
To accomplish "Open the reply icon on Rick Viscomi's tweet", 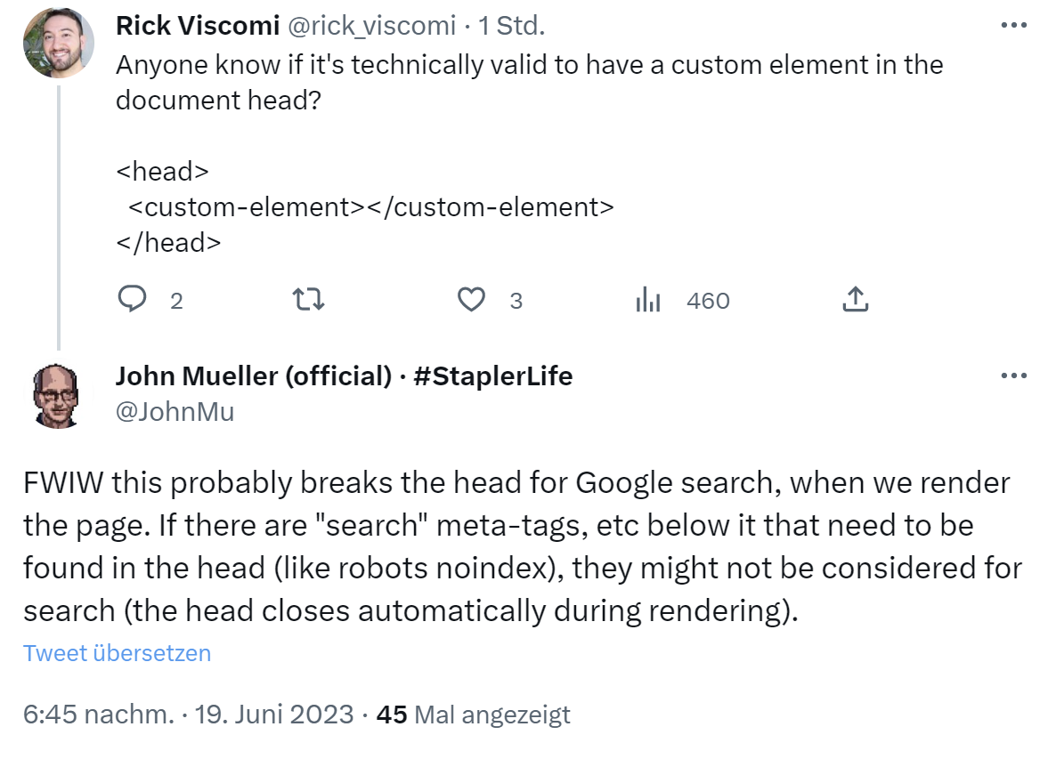I will click(132, 300).
